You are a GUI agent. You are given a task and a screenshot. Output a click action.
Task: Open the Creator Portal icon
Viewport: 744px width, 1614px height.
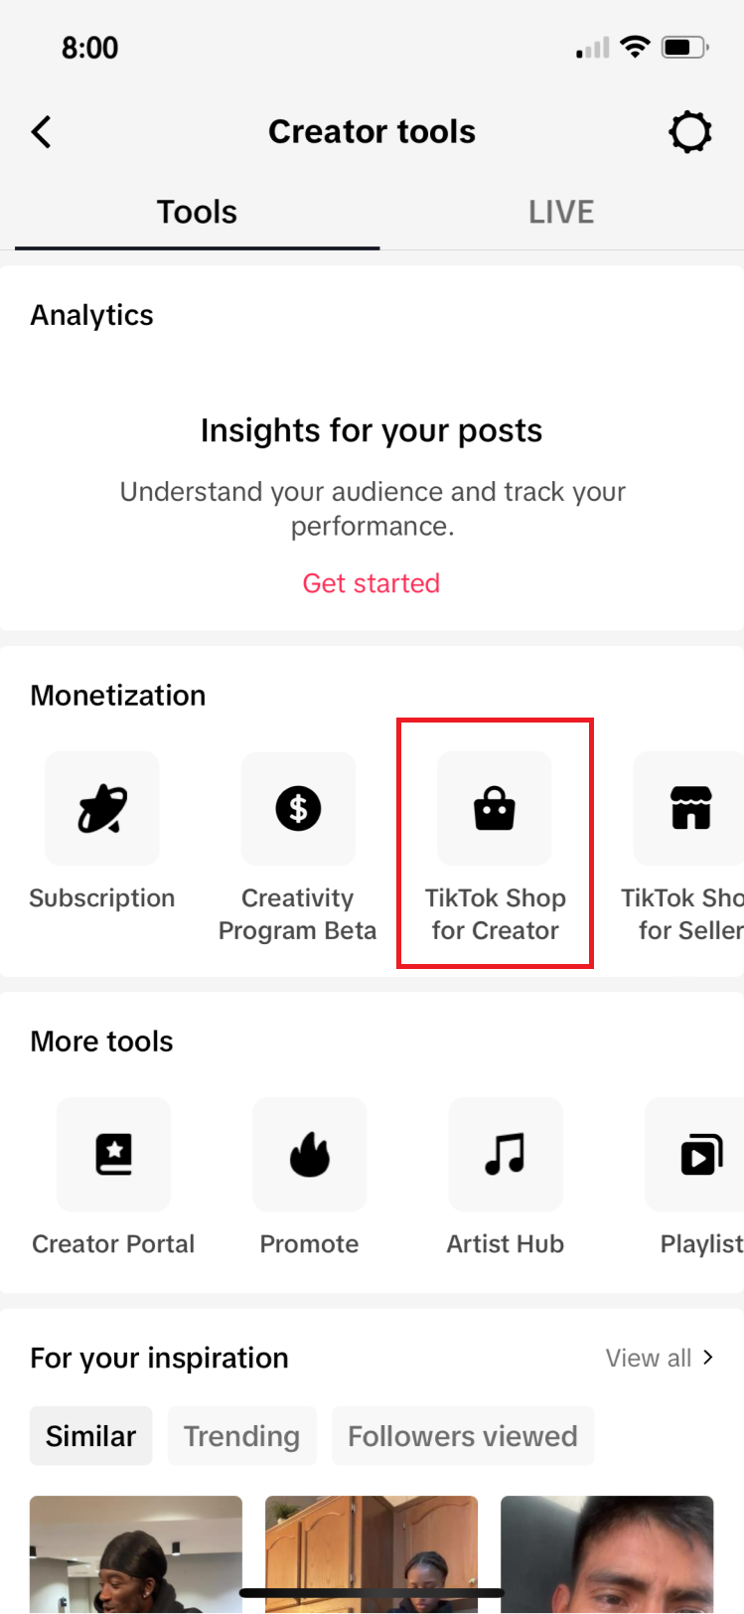point(113,1155)
